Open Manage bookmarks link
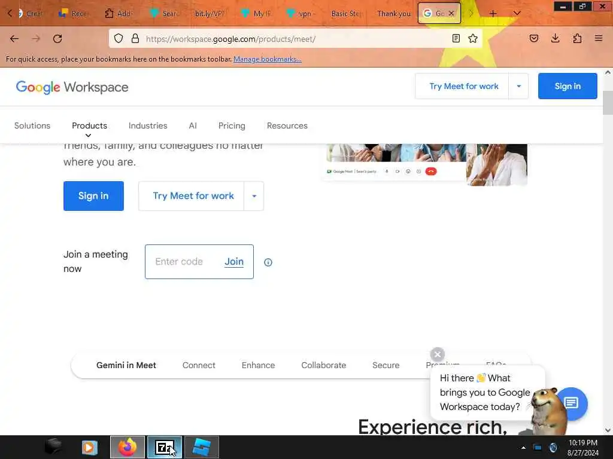This screenshot has height=459, width=613. click(268, 59)
